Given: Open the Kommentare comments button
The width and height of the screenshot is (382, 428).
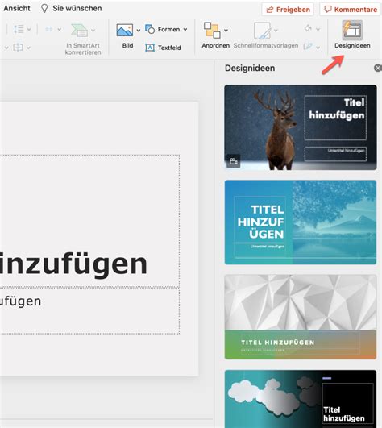Looking at the screenshot, I should click(351, 10).
